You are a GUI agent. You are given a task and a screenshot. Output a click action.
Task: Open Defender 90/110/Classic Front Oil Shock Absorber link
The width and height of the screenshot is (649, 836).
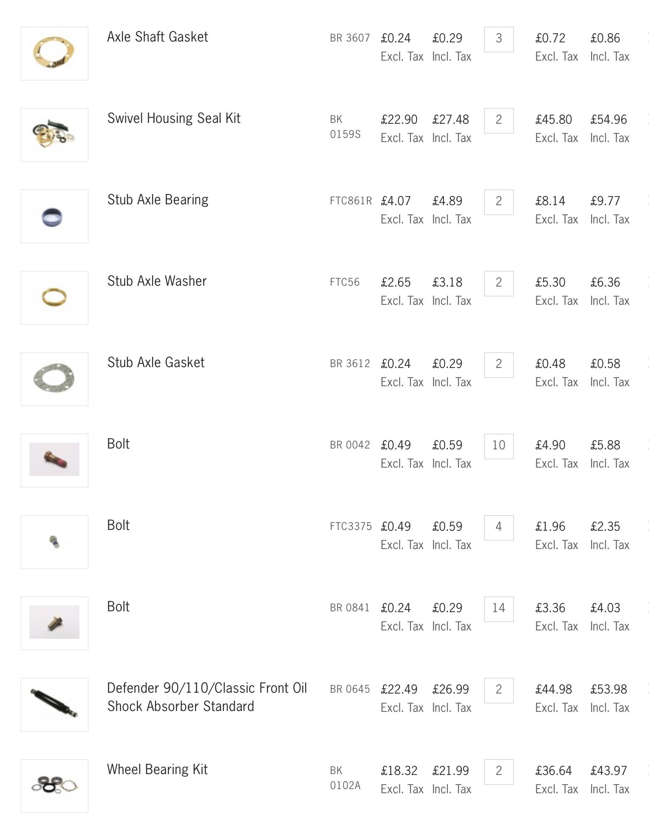[207, 697]
